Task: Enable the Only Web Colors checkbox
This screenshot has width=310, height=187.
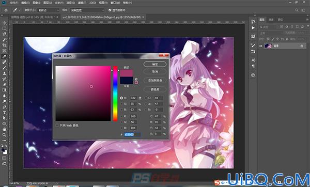Action: tap(57, 126)
